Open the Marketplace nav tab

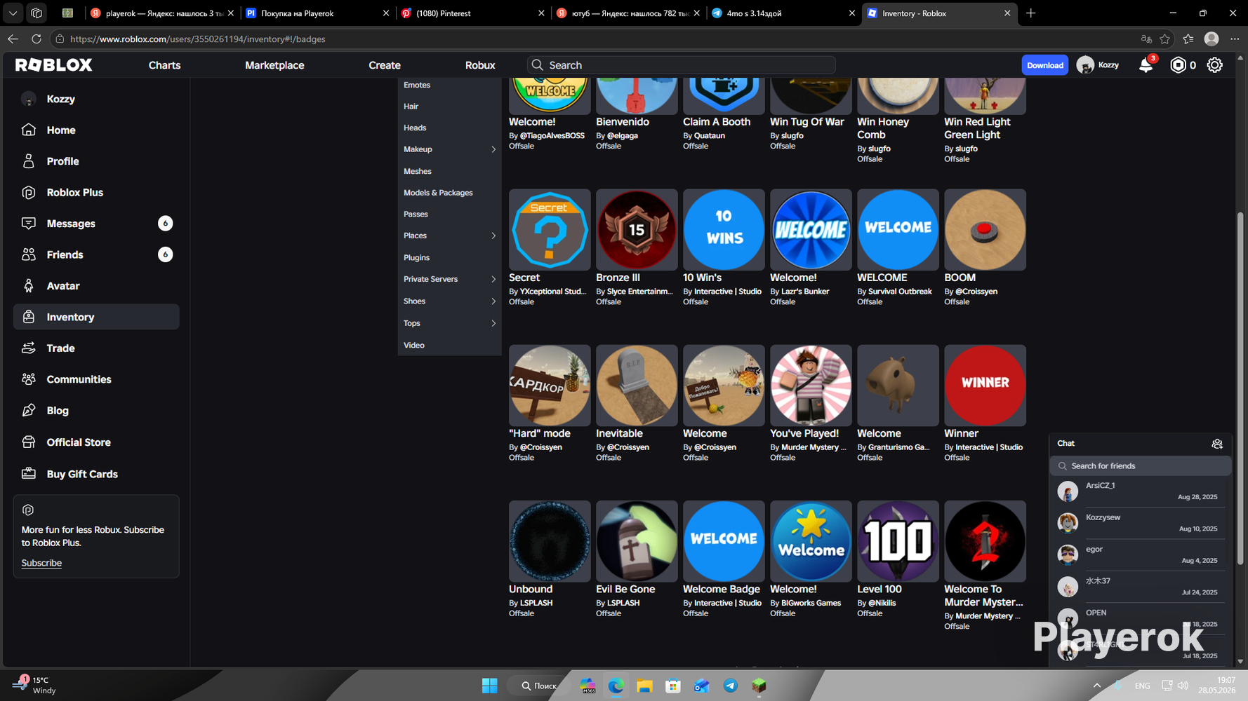[274, 65]
